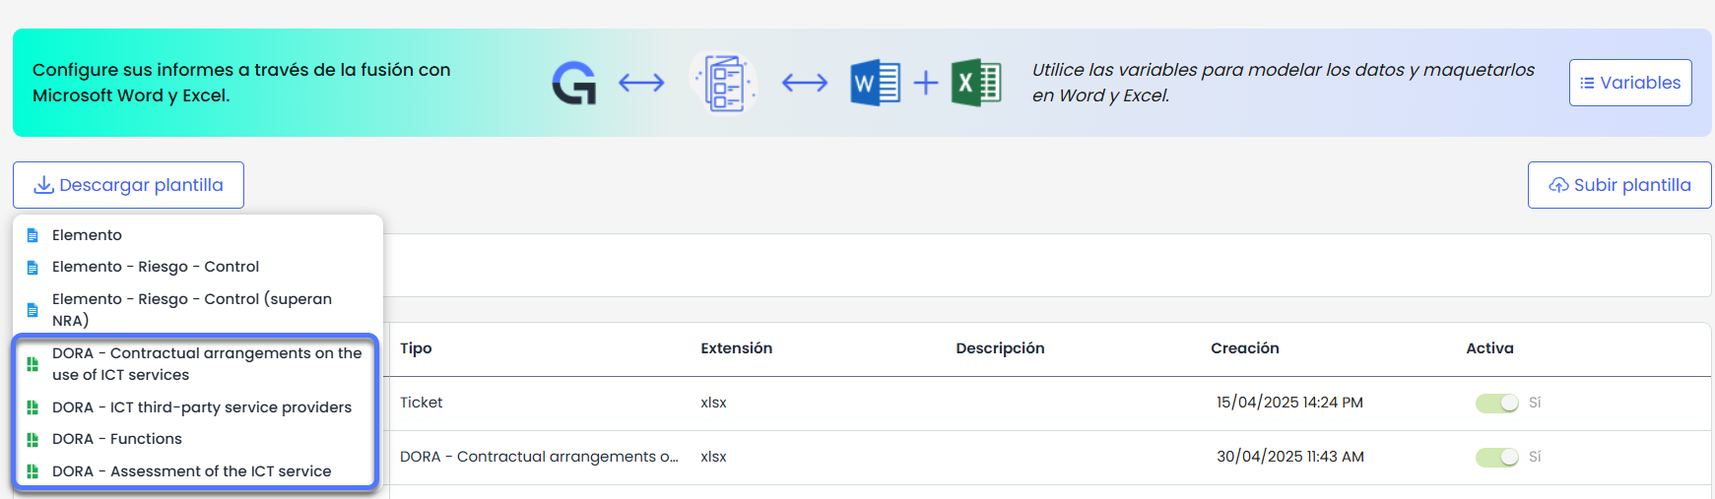Click spreadsheet icon beside DORA - Assessment entry
This screenshot has height=499, width=1715.
coord(33,471)
